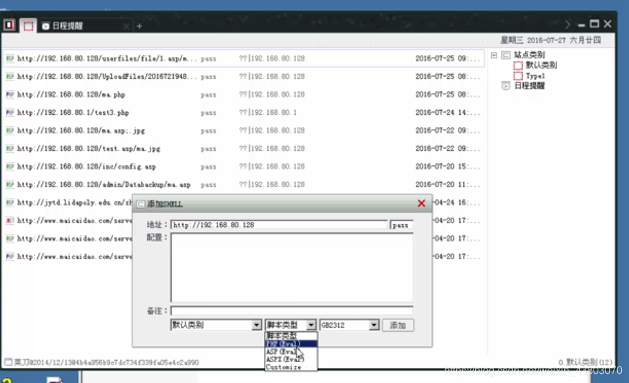Image resolution: width=629 pixels, height=383 pixels.
Task: Click icon of ma.asp;.jpg row
Action: pyautogui.click(x=10, y=131)
